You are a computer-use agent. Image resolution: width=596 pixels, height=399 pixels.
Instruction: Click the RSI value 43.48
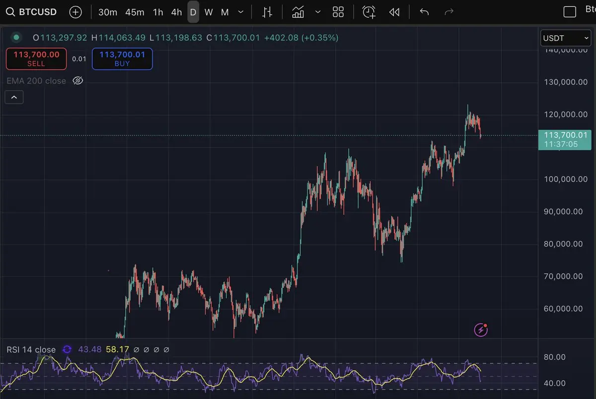(90, 350)
